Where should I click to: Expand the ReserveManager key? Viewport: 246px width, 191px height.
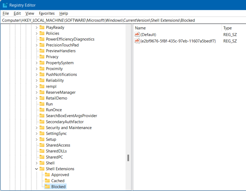pos(36,92)
